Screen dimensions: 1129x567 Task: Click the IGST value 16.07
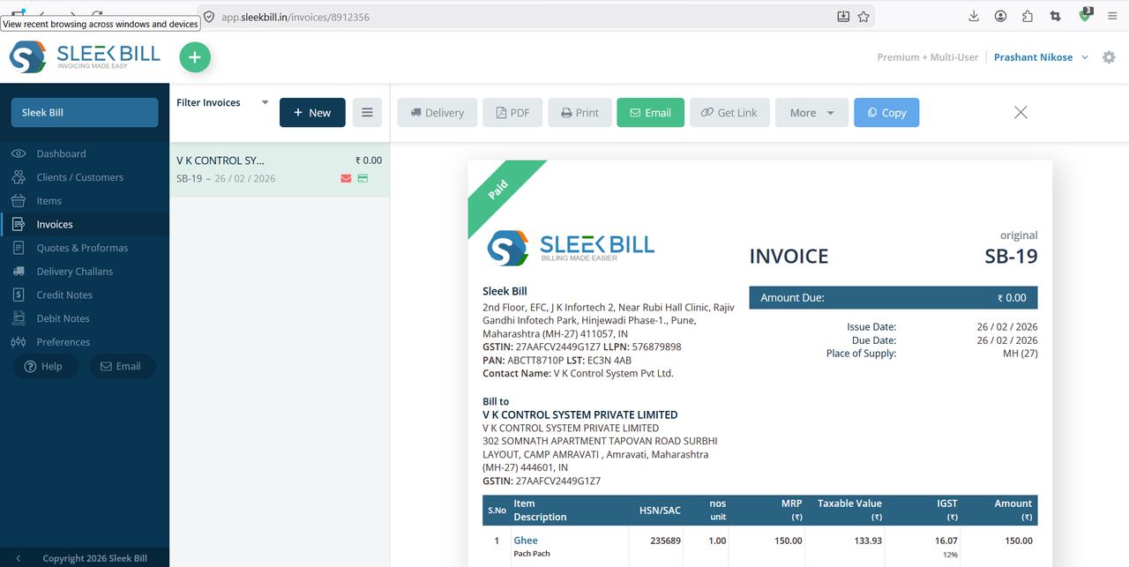[946, 541]
